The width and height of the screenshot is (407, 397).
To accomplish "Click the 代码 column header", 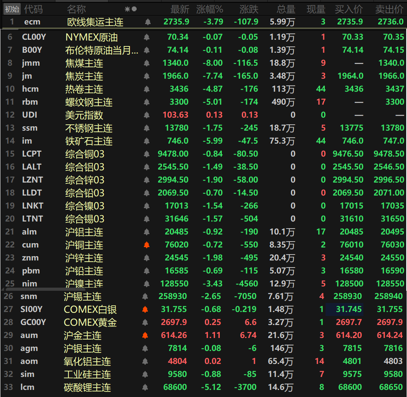I will click(x=33, y=9).
